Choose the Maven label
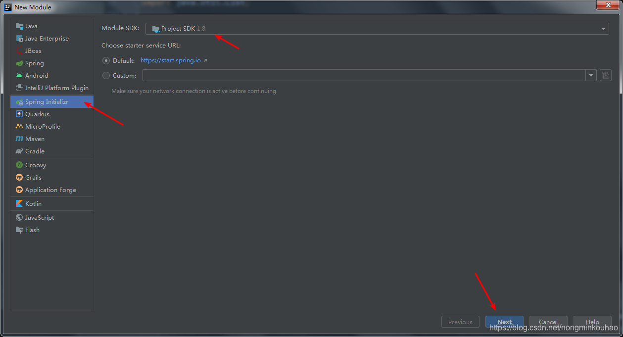 click(35, 139)
